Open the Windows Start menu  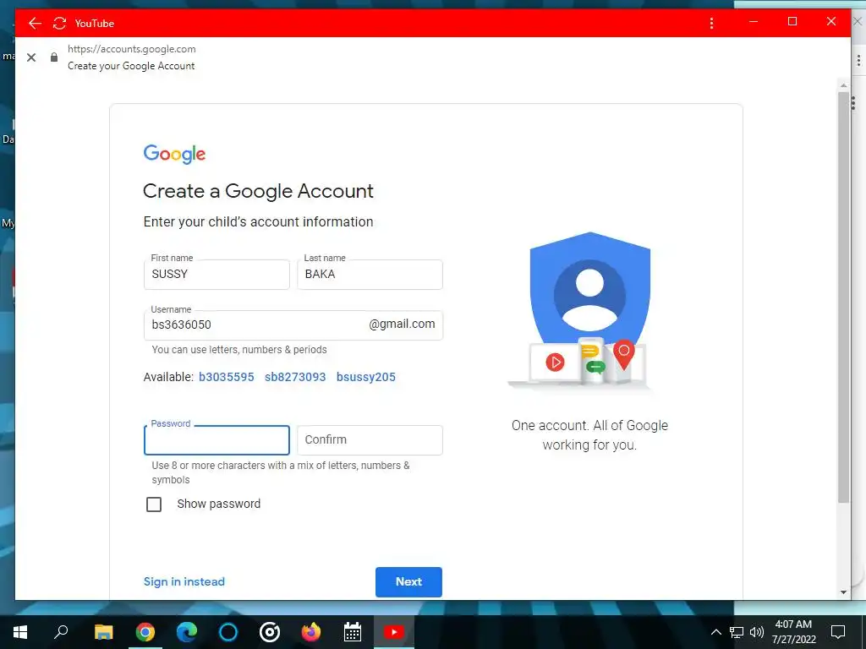tap(20, 632)
